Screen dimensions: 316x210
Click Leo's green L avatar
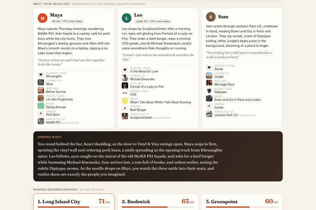pos(127,18)
